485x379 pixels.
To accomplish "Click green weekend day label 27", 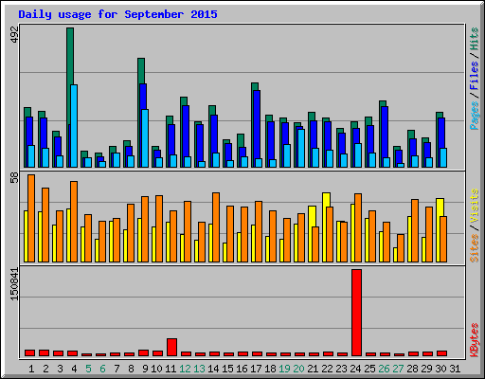I will pos(398,369).
